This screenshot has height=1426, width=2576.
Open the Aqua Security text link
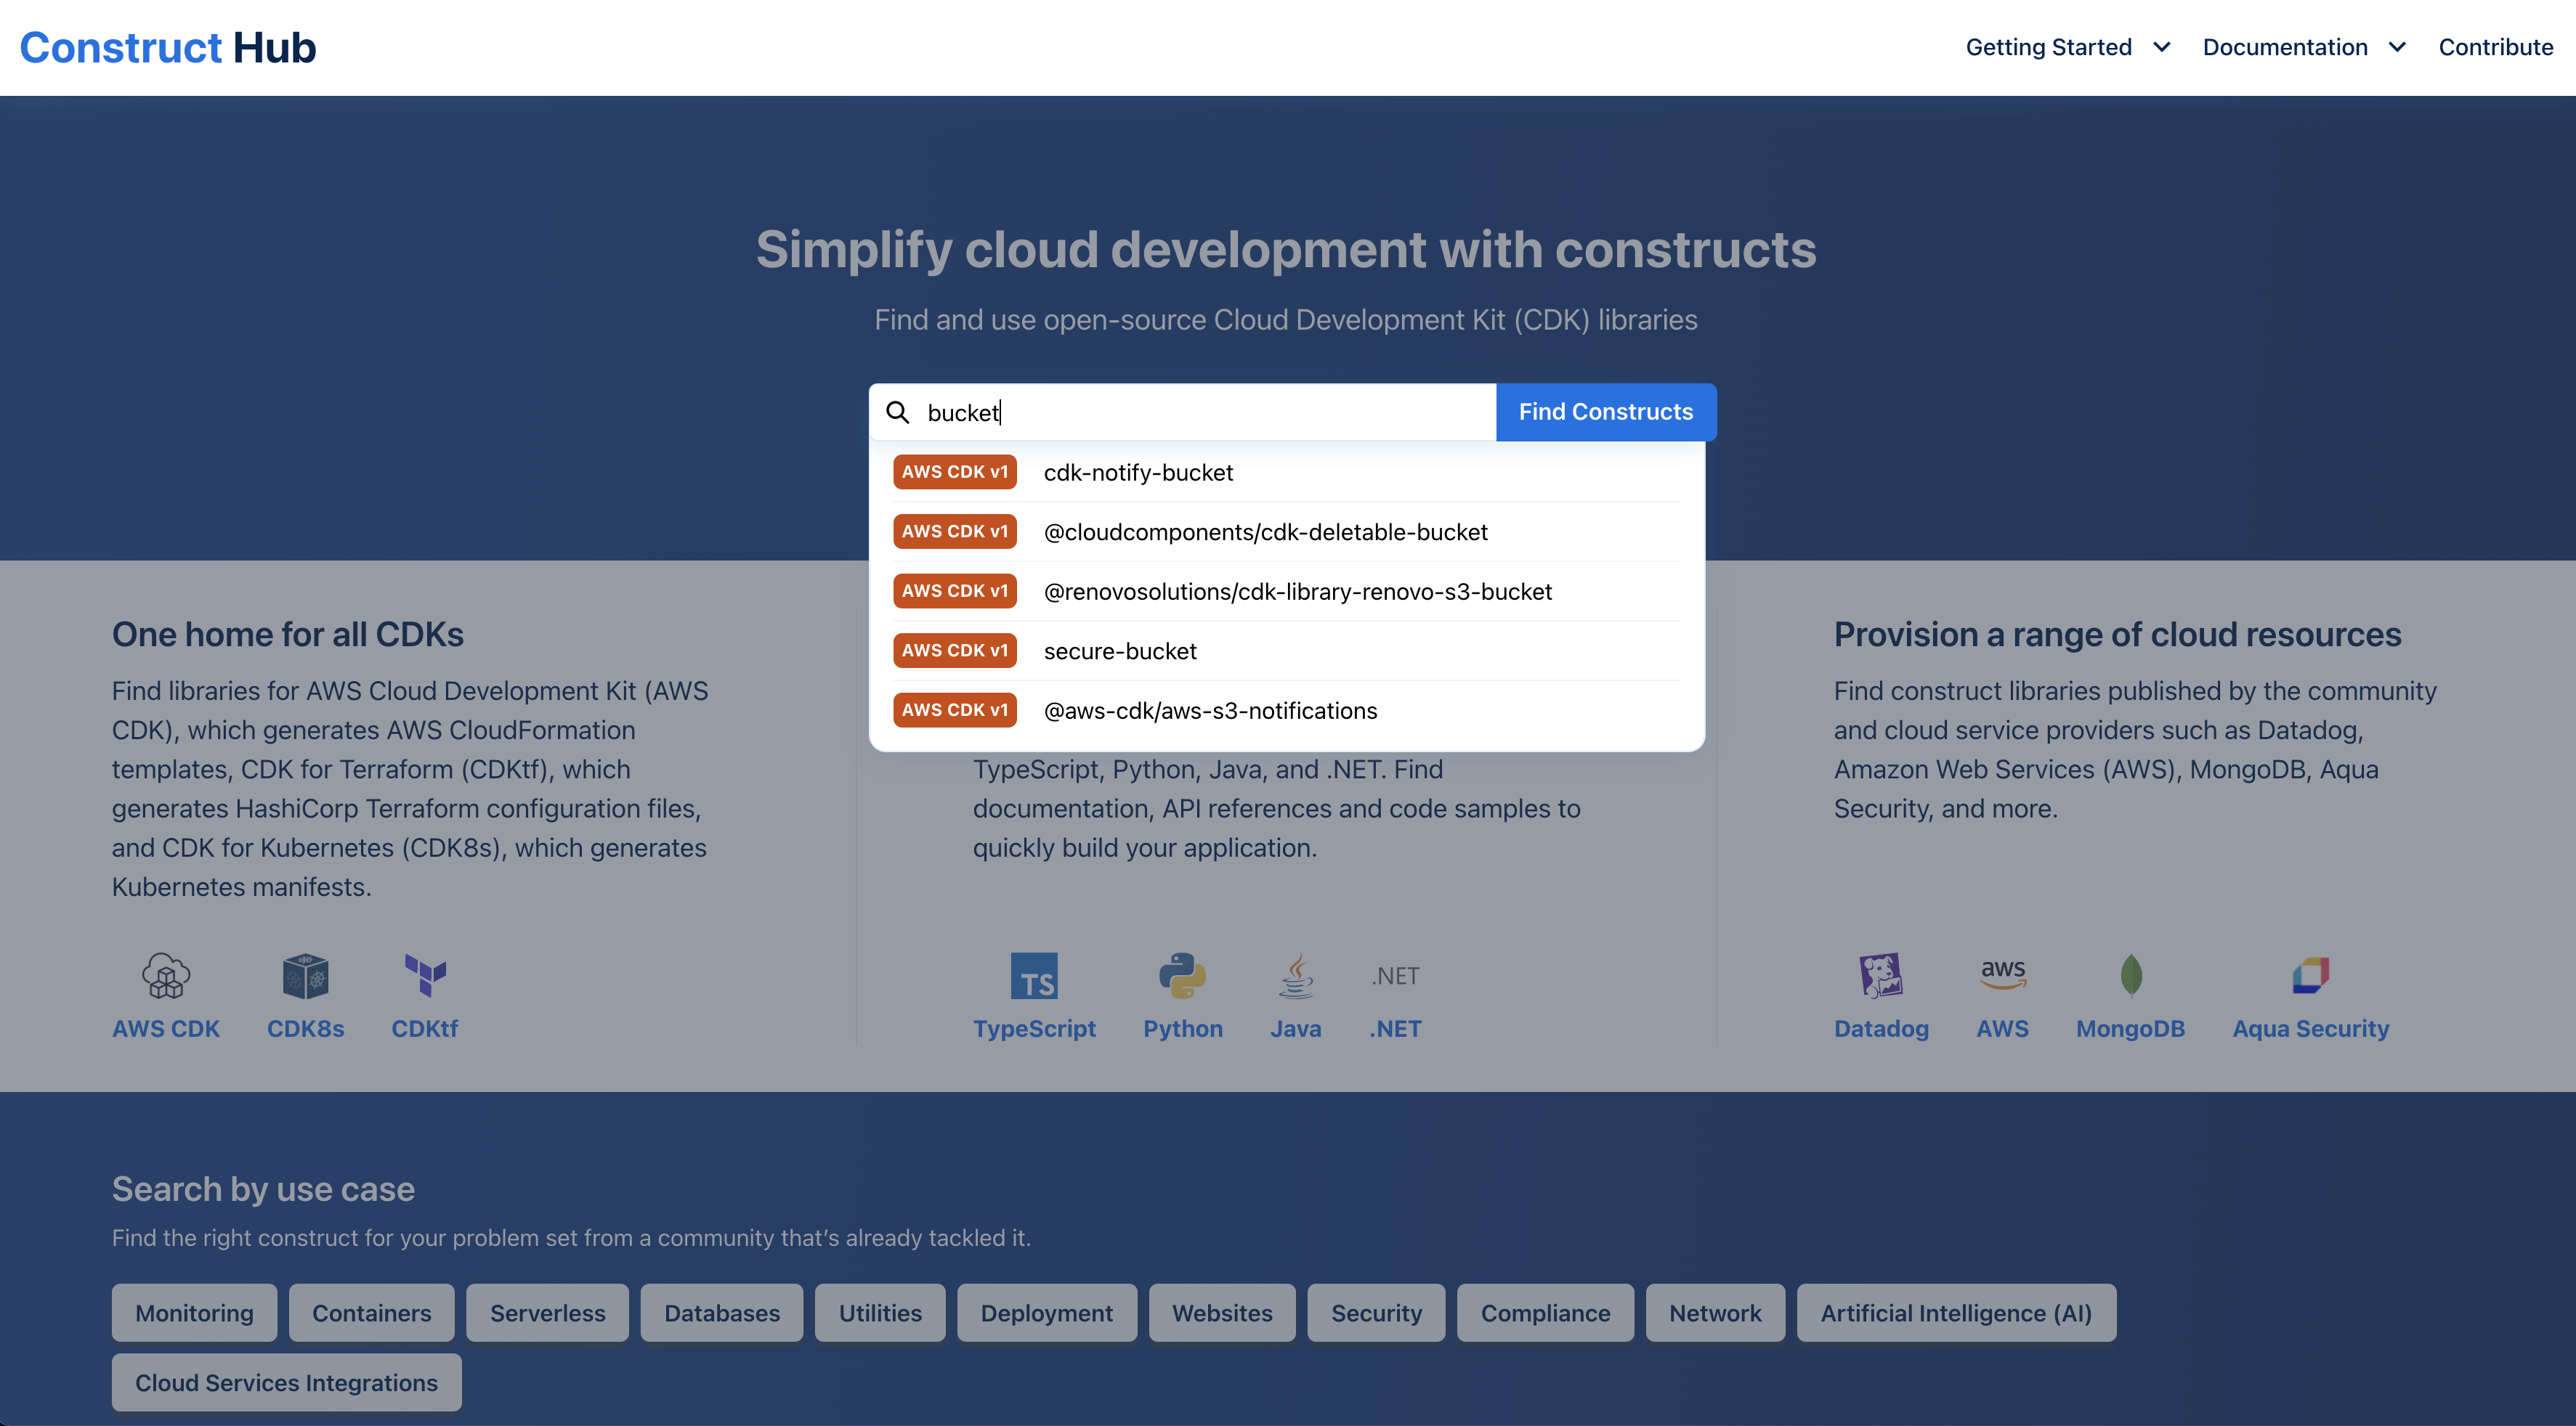pos(2310,1028)
